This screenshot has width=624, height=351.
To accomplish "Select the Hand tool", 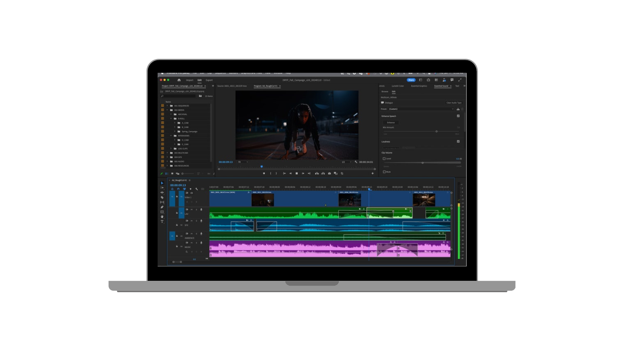I will point(162,217).
